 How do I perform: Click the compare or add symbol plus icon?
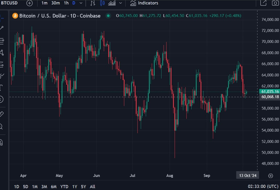pos(29,3)
